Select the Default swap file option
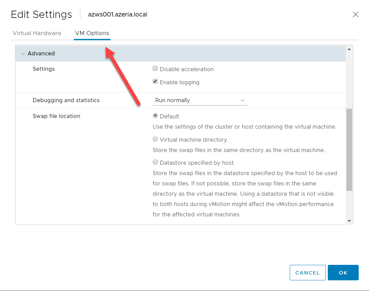 [x=155, y=116]
